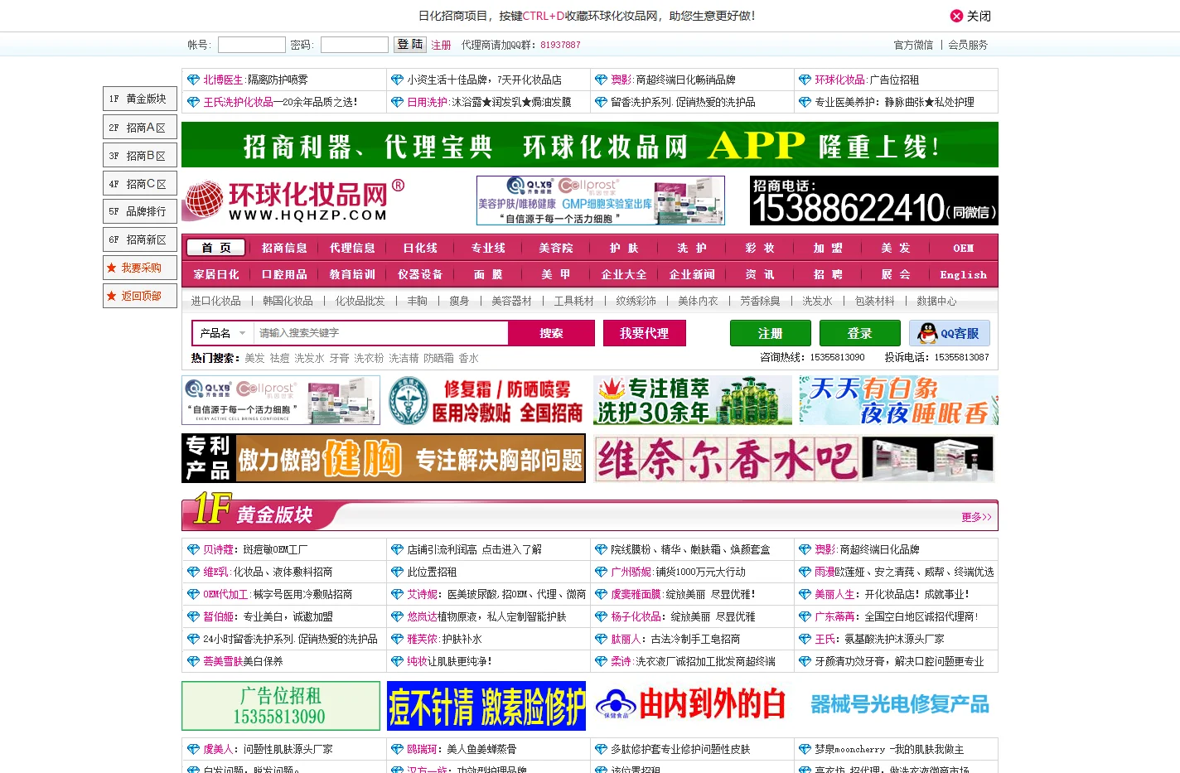Click diamond icon beside 皙伯姬
1180x773 pixels.
point(193,616)
